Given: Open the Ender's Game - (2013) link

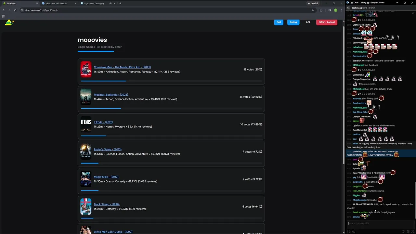Looking at the screenshot, I should point(108,149).
